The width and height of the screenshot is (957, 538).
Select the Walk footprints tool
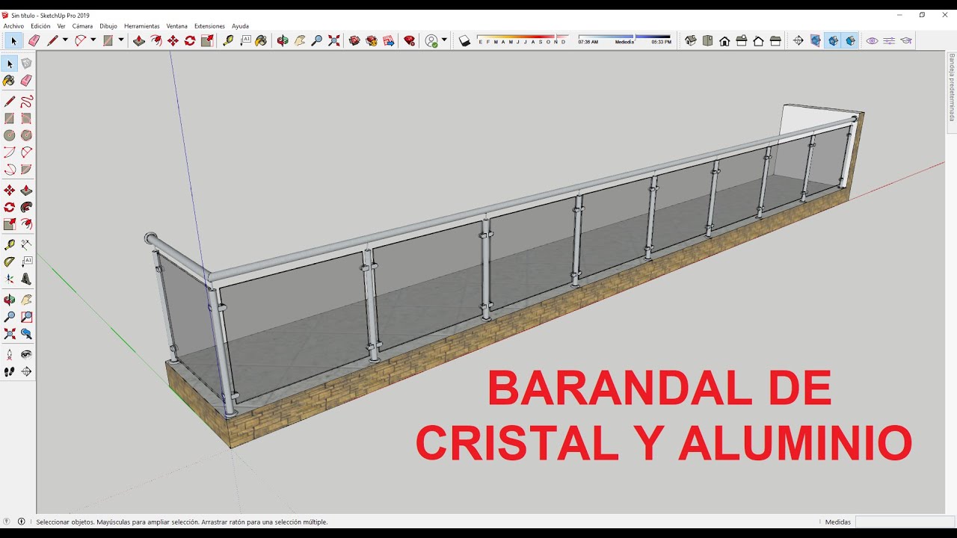click(x=9, y=371)
